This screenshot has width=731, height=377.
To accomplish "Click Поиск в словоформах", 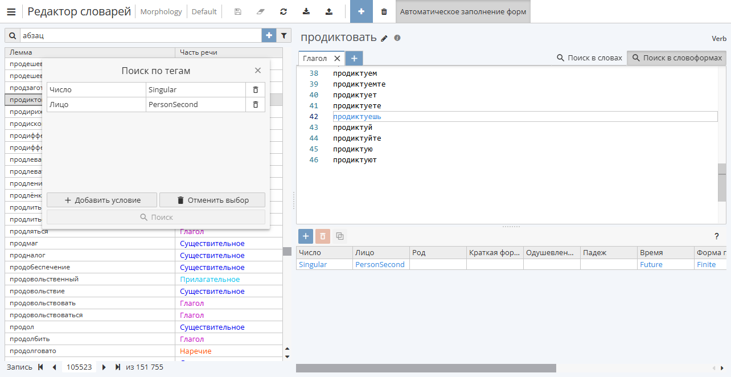I will point(677,58).
